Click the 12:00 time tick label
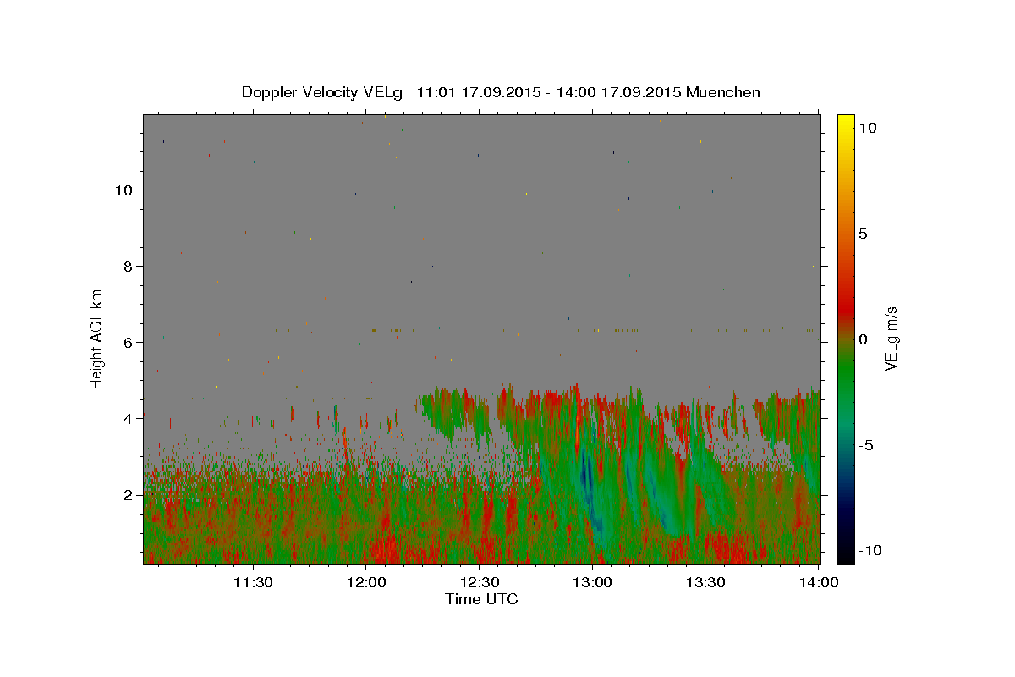 pyautogui.click(x=367, y=582)
